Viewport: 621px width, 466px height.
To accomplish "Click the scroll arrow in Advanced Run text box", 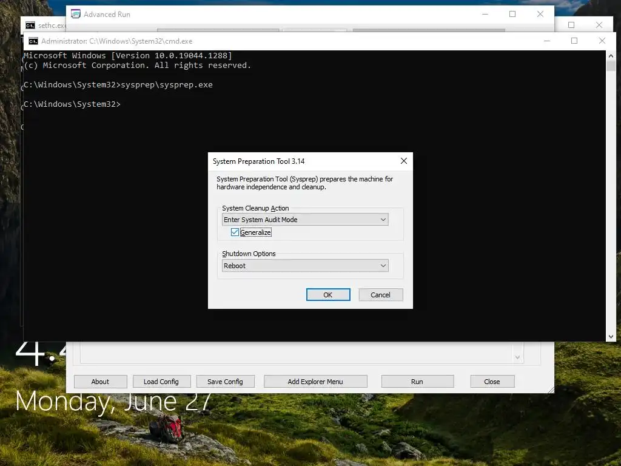I will point(518,357).
